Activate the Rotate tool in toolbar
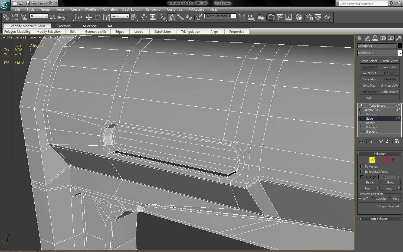Viewport: 403px width, 252px height. coord(97,17)
